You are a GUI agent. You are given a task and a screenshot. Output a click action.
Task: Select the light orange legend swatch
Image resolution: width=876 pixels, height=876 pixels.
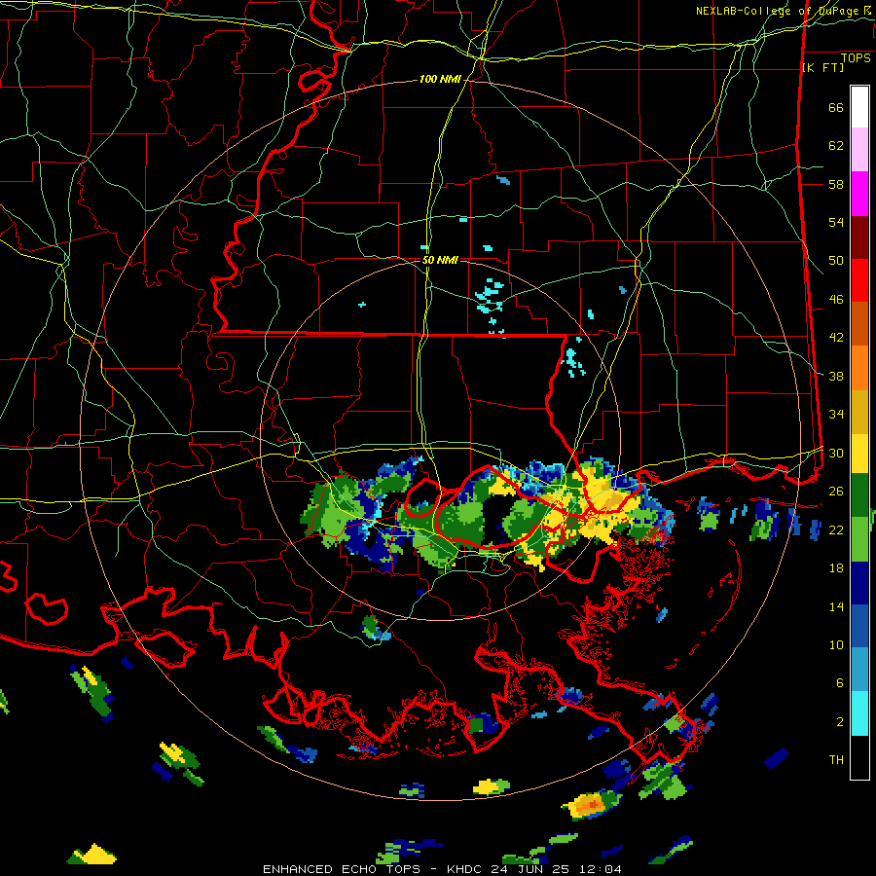(x=859, y=368)
